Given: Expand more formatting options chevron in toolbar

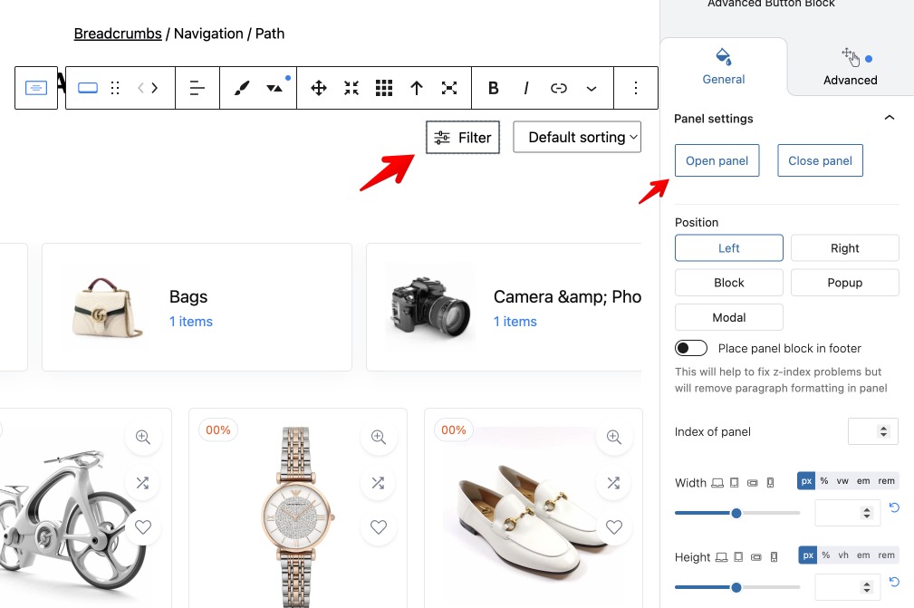Looking at the screenshot, I should tap(592, 88).
